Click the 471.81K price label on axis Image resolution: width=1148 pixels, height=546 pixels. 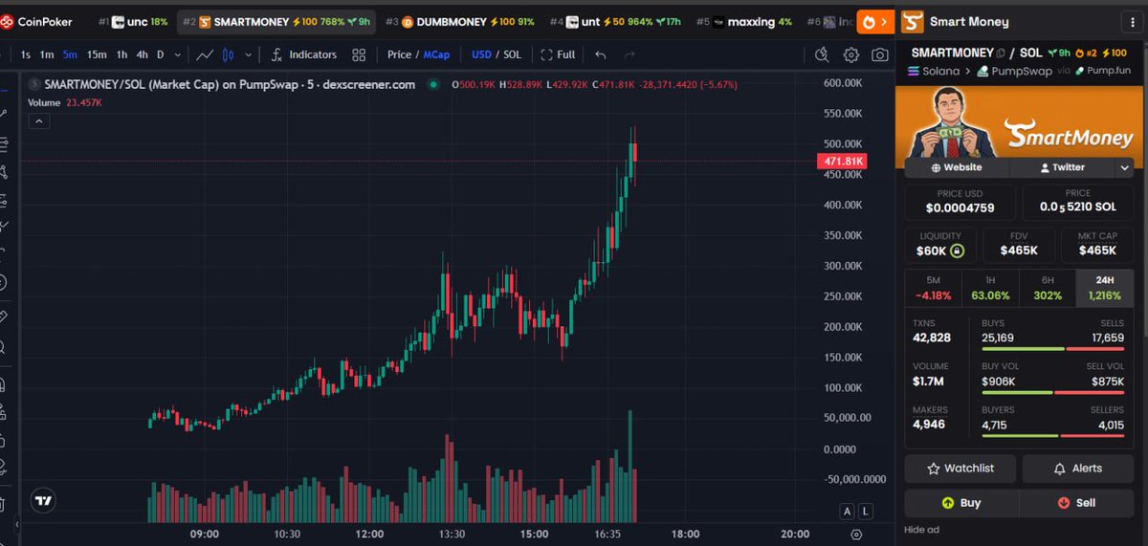pos(843,162)
